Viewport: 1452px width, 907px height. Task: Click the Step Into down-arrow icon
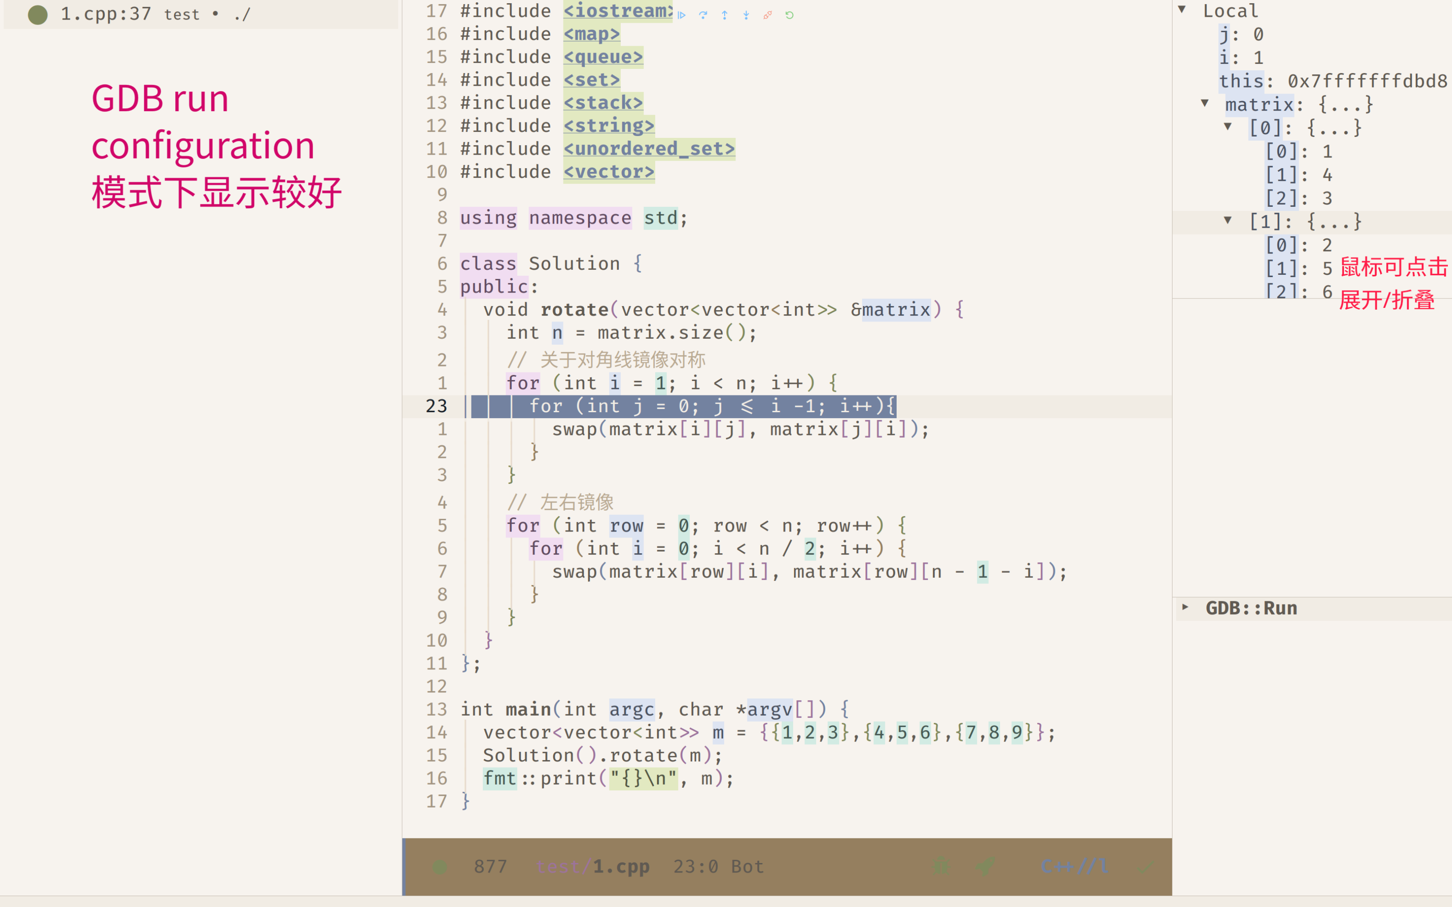(x=746, y=15)
